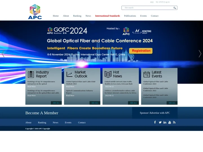Switch language via the Chinese link
This screenshot has width=203, height=152.
[152, 2]
